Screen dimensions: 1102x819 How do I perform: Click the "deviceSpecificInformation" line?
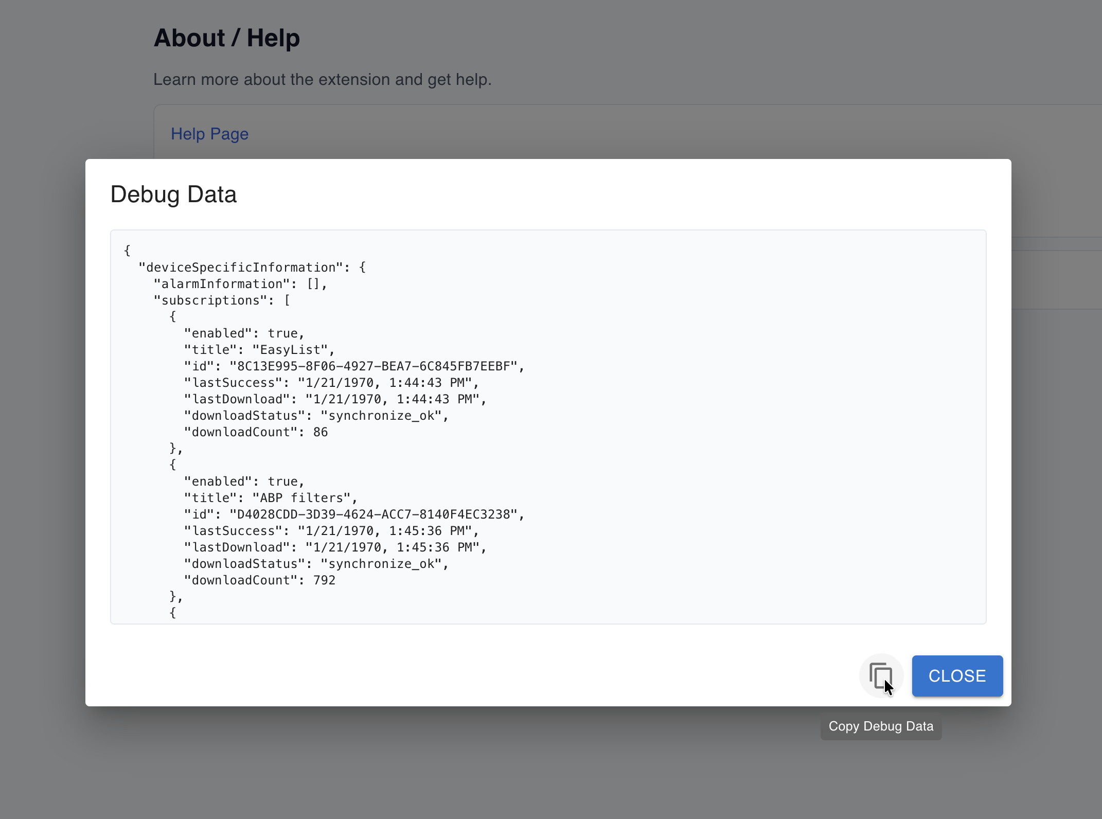(252, 268)
